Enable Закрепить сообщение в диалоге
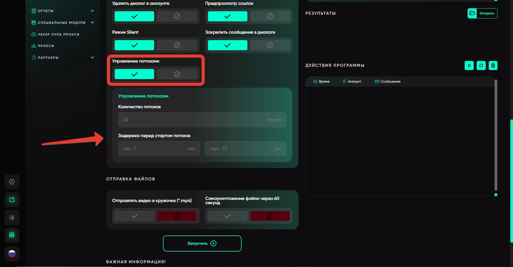 (x=227, y=45)
